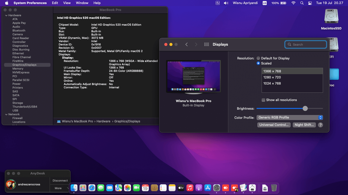Click the back arrow in Displays window
Viewport: 348px width, 195px height.
coord(186,44)
